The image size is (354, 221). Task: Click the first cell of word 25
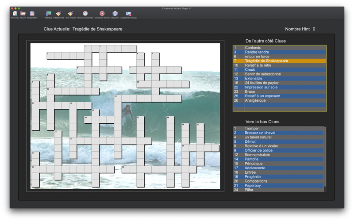[x=35, y=169]
